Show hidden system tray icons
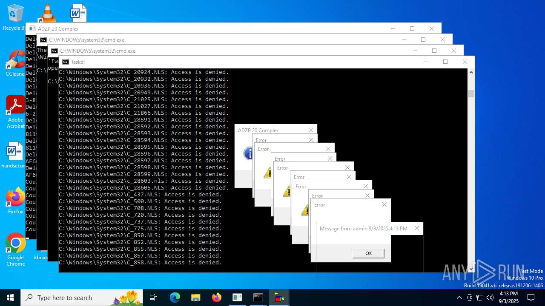This screenshot has width=545, height=306. 459,297
